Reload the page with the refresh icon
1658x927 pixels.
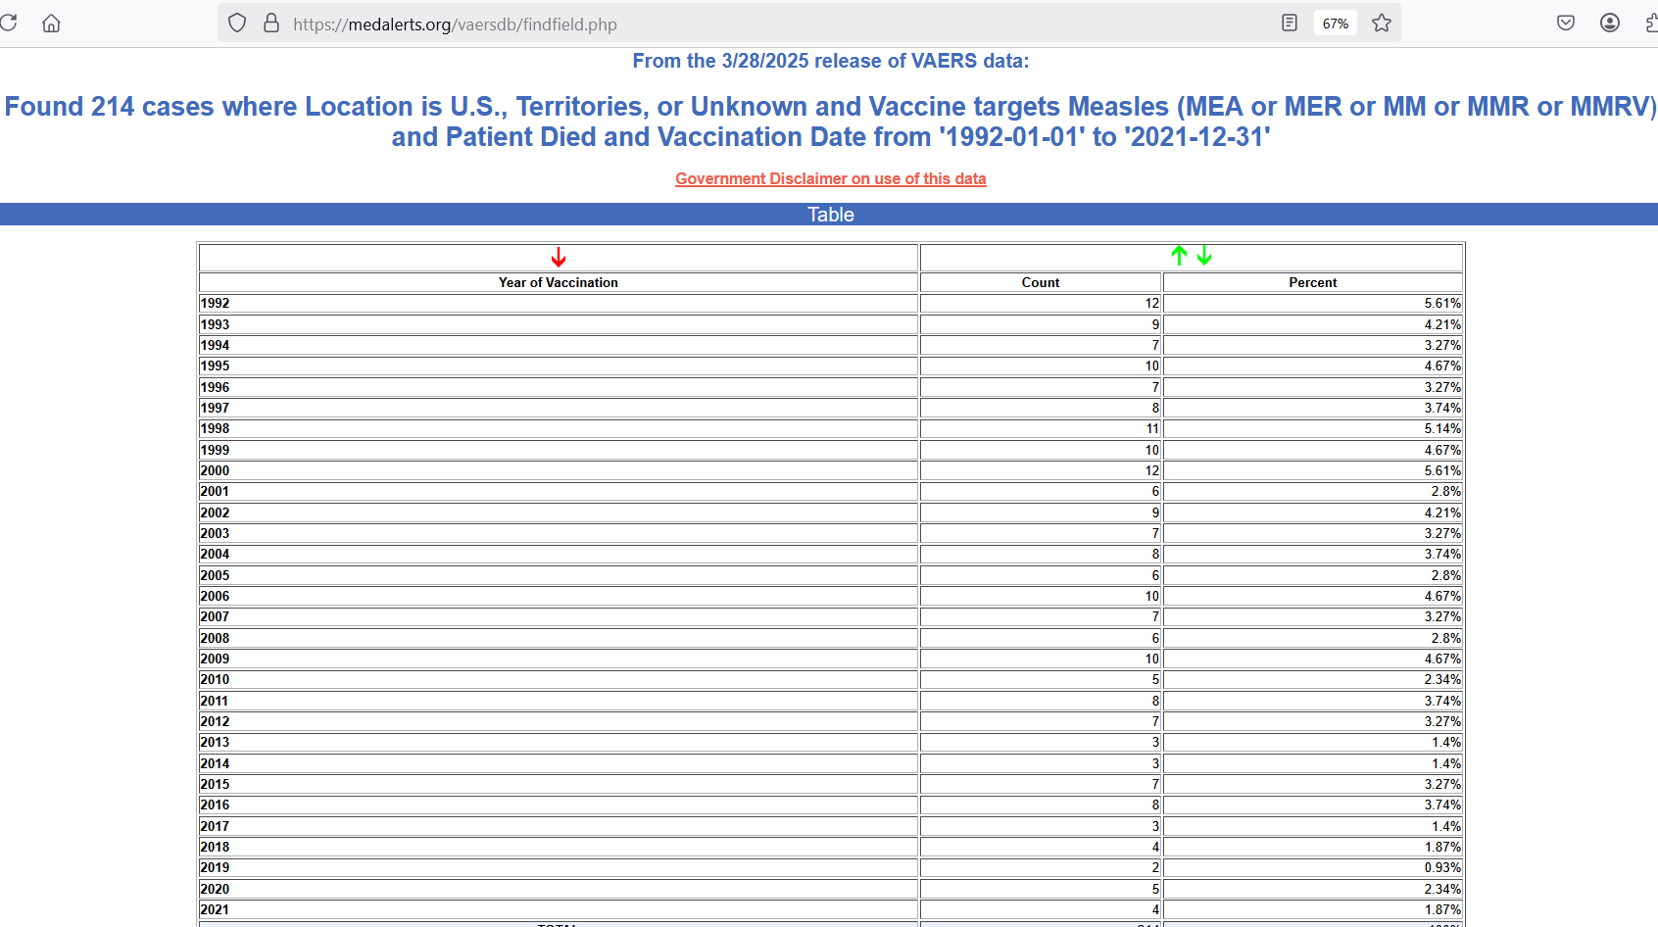pyautogui.click(x=8, y=23)
